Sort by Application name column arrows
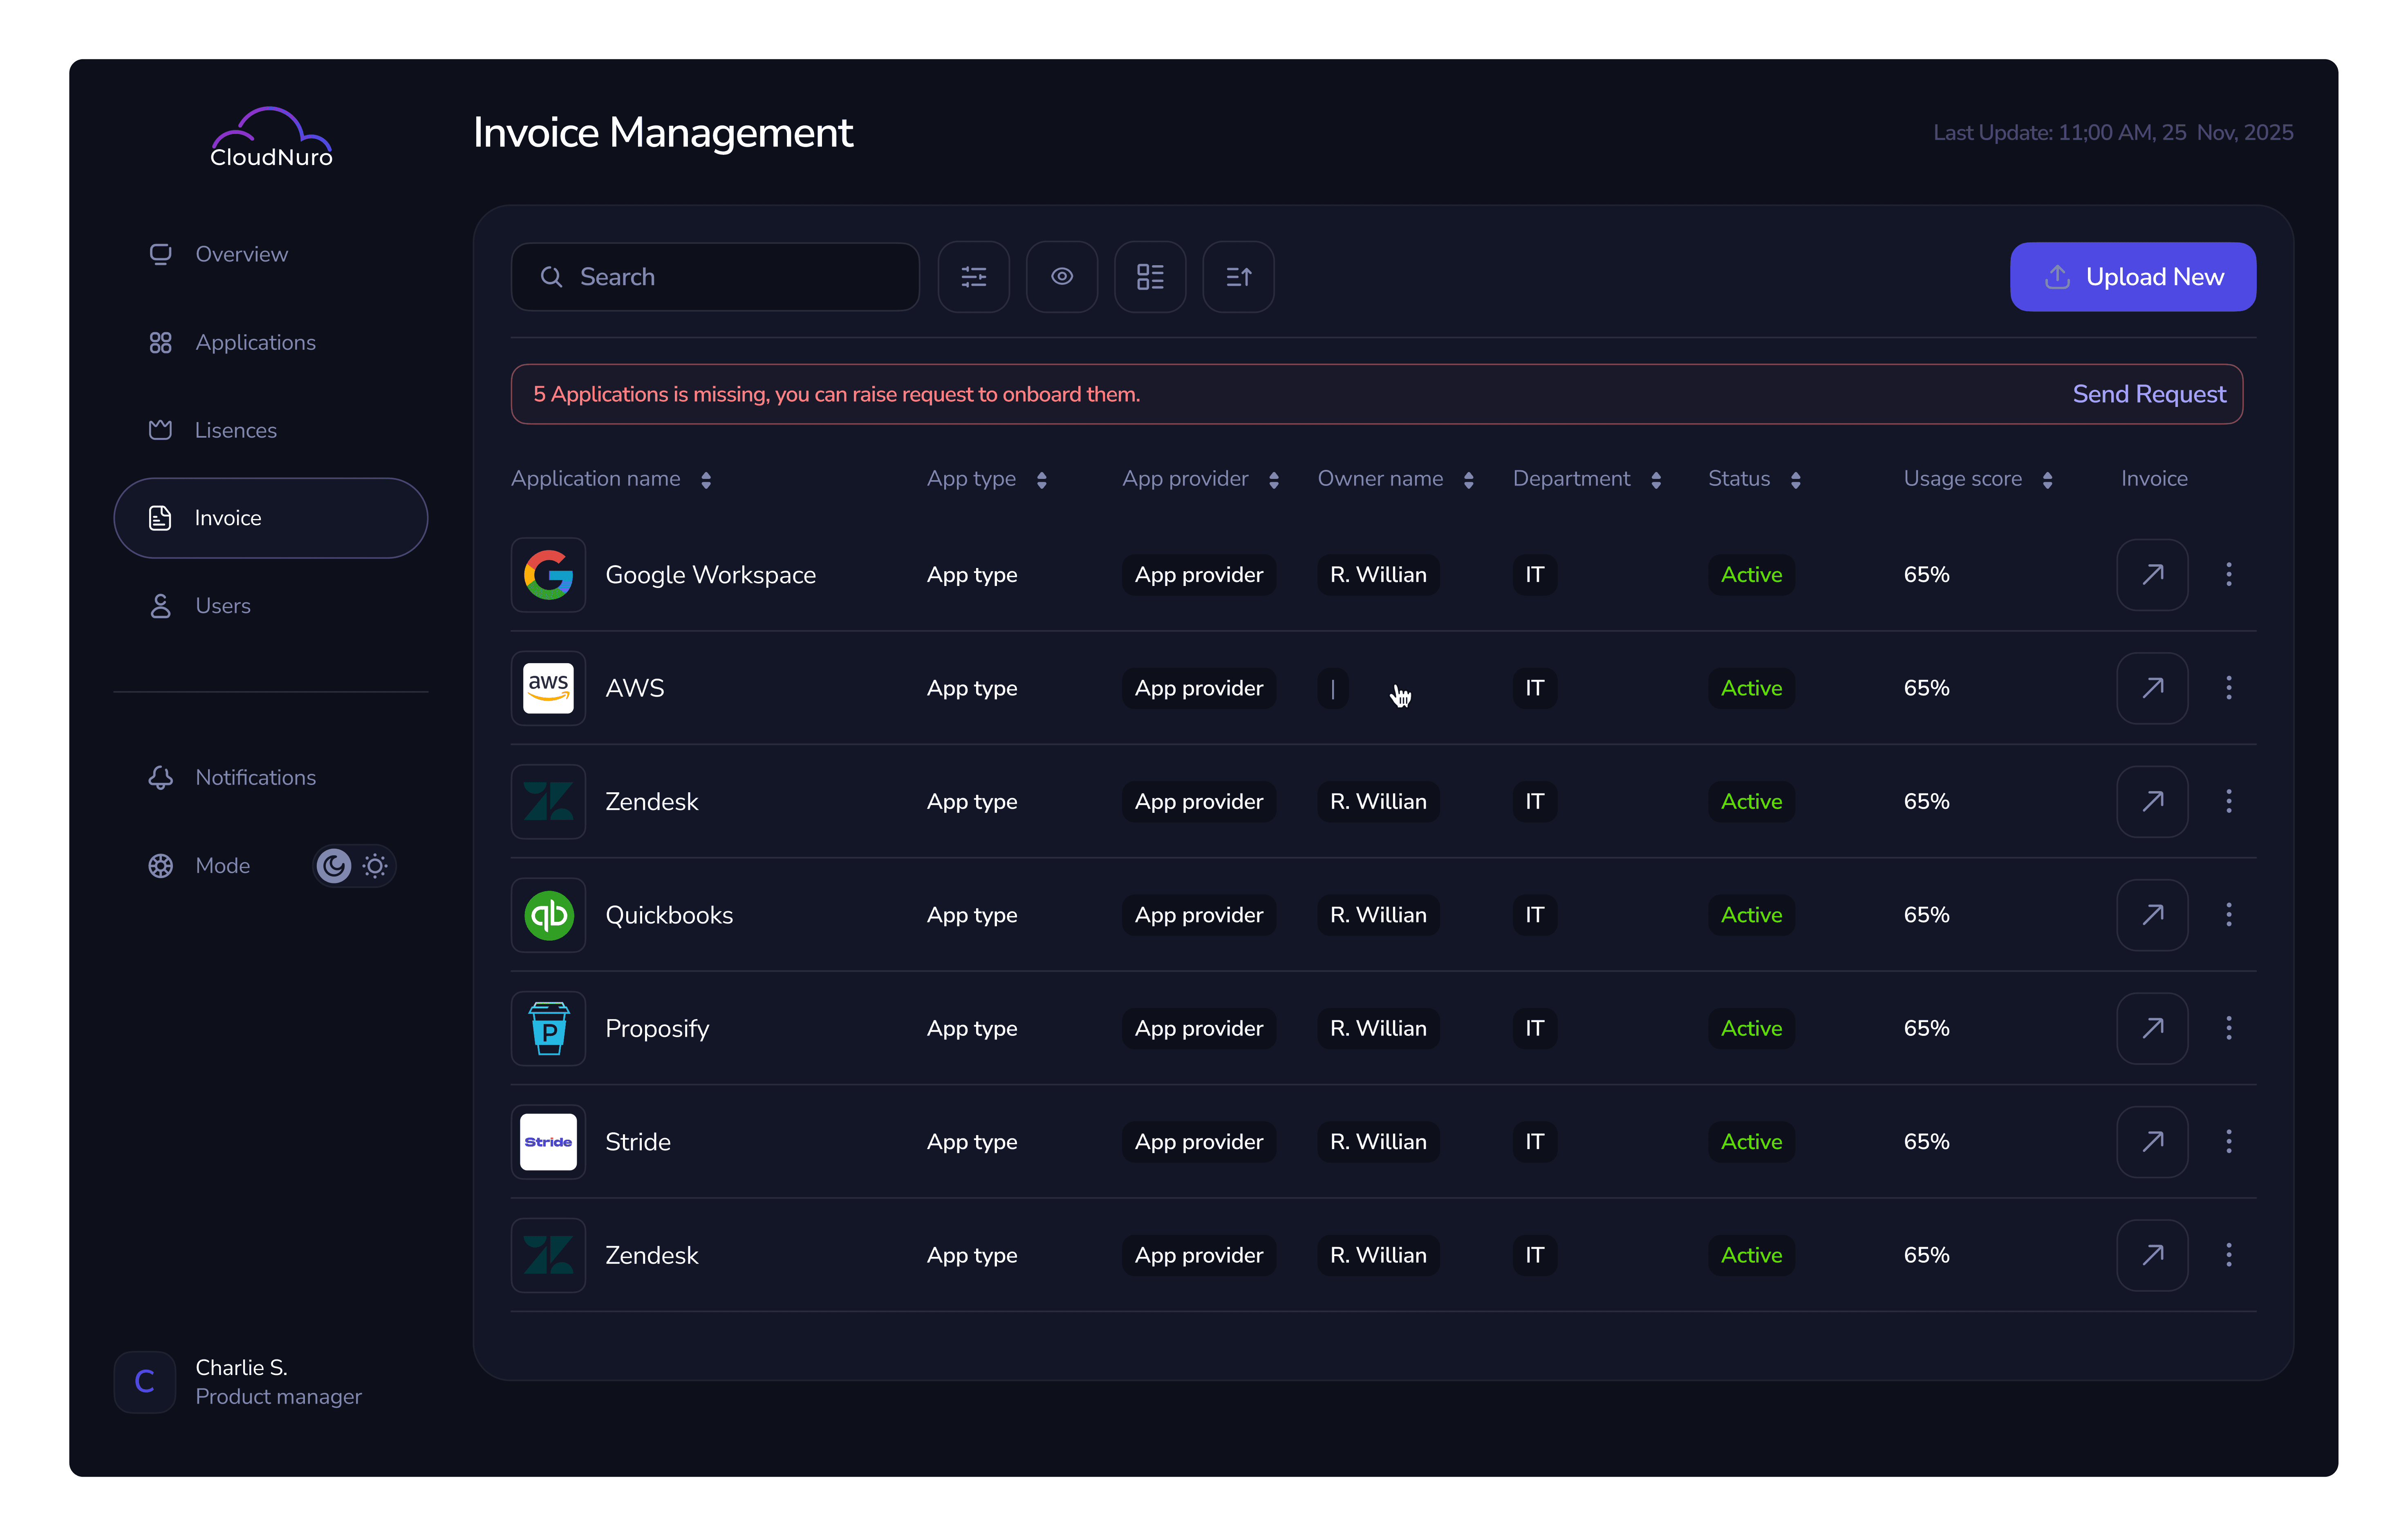This screenshot has width=2408, height=1536. pyautogui.click(x=706, y=481)
